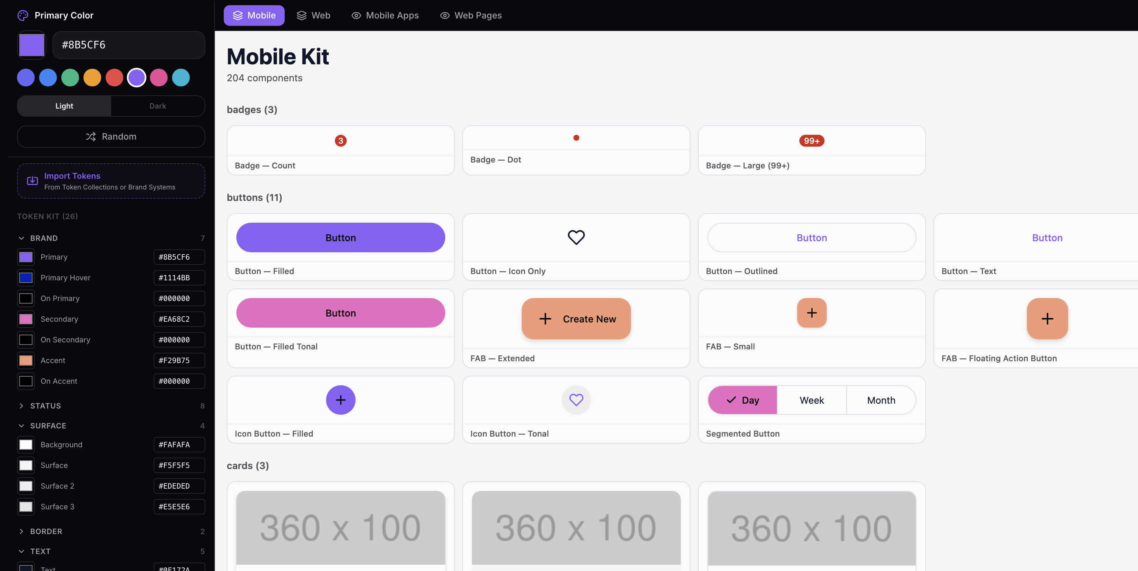This screenshot has height=571, width=1138.
Task: Click the palette icon beside Primary Color
Action: [23, 16]
